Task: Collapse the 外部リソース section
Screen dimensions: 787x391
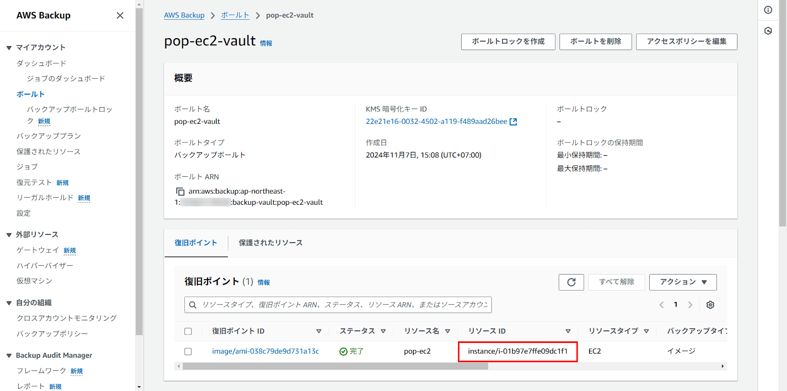Action: 9,235
